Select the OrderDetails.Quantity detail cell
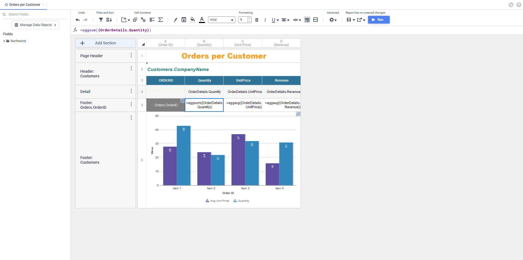The image size is (523, 260). pyautogui.click(x=204, y=92)
